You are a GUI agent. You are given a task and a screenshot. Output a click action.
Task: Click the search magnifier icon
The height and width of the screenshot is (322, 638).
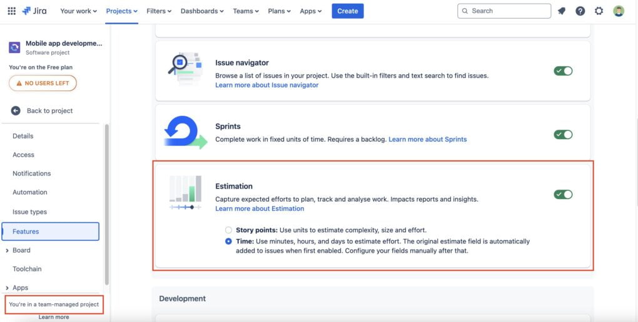tap(465, 11)
